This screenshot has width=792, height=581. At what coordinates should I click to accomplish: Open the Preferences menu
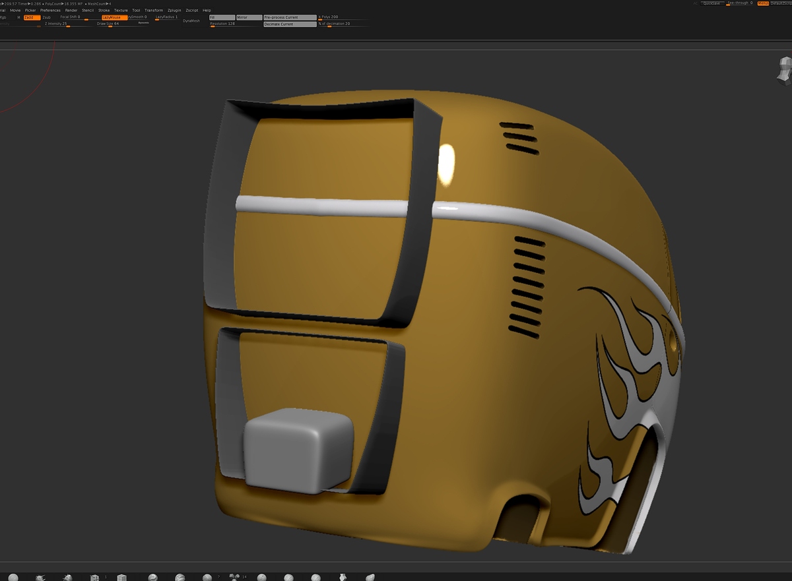coord(50,11)
